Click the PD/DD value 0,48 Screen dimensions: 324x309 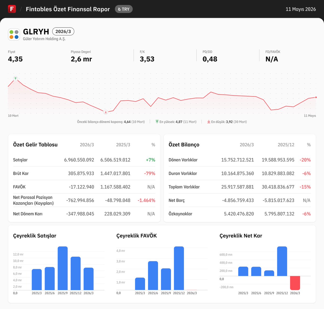click(210, 59)
